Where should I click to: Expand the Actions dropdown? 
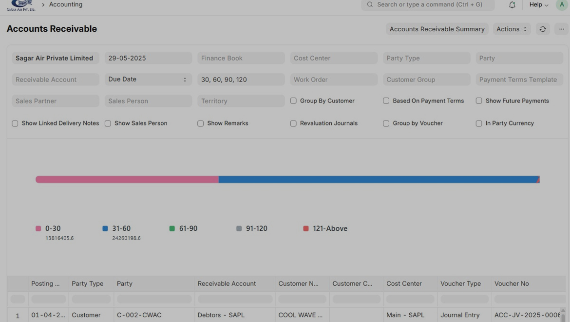pos(512,29)
